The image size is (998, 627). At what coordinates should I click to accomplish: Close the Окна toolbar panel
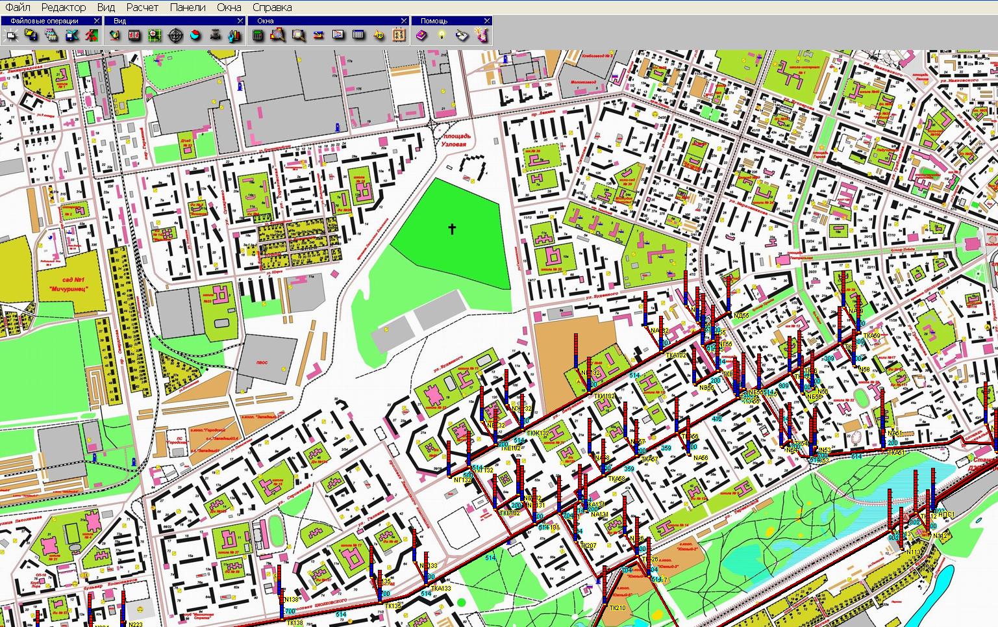click(404, 21)
